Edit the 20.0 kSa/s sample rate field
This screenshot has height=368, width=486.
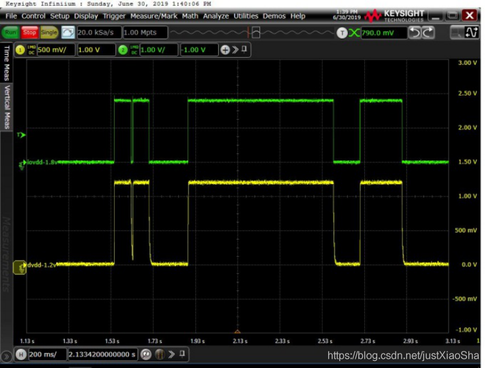pyautogui.click(x=98, y=33)
